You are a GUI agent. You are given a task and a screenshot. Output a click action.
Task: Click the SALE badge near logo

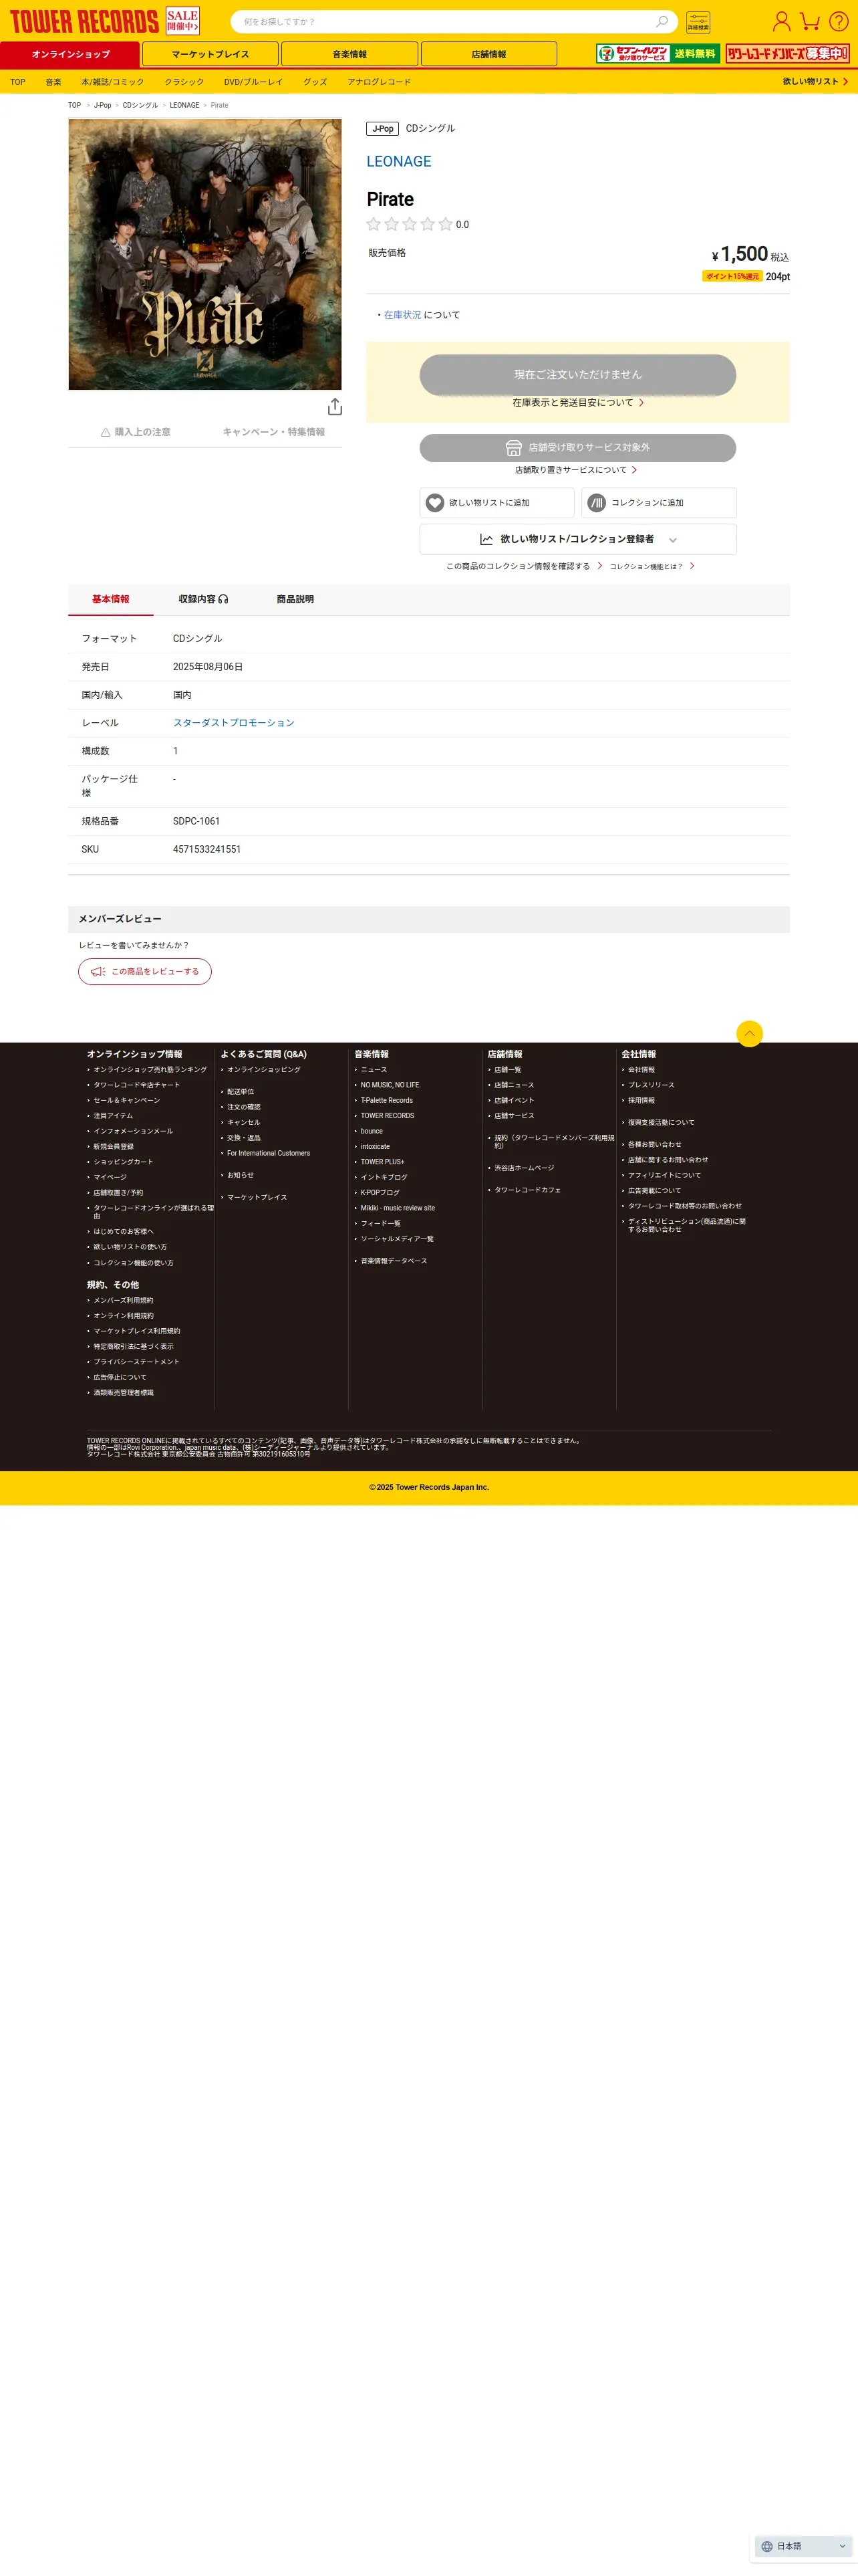pyautogui.click(x=183, y=21)
